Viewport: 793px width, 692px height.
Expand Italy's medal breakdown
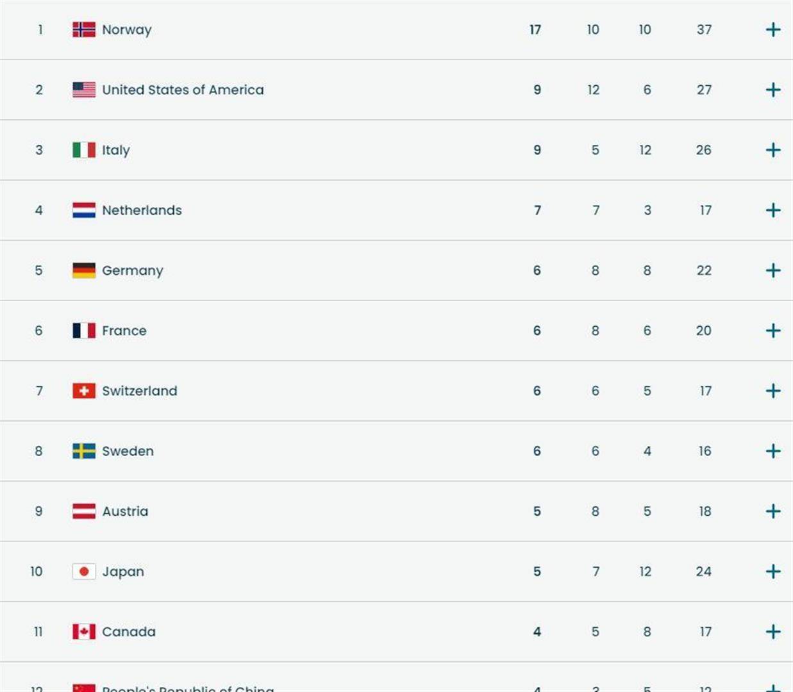[x=773, y=150]
